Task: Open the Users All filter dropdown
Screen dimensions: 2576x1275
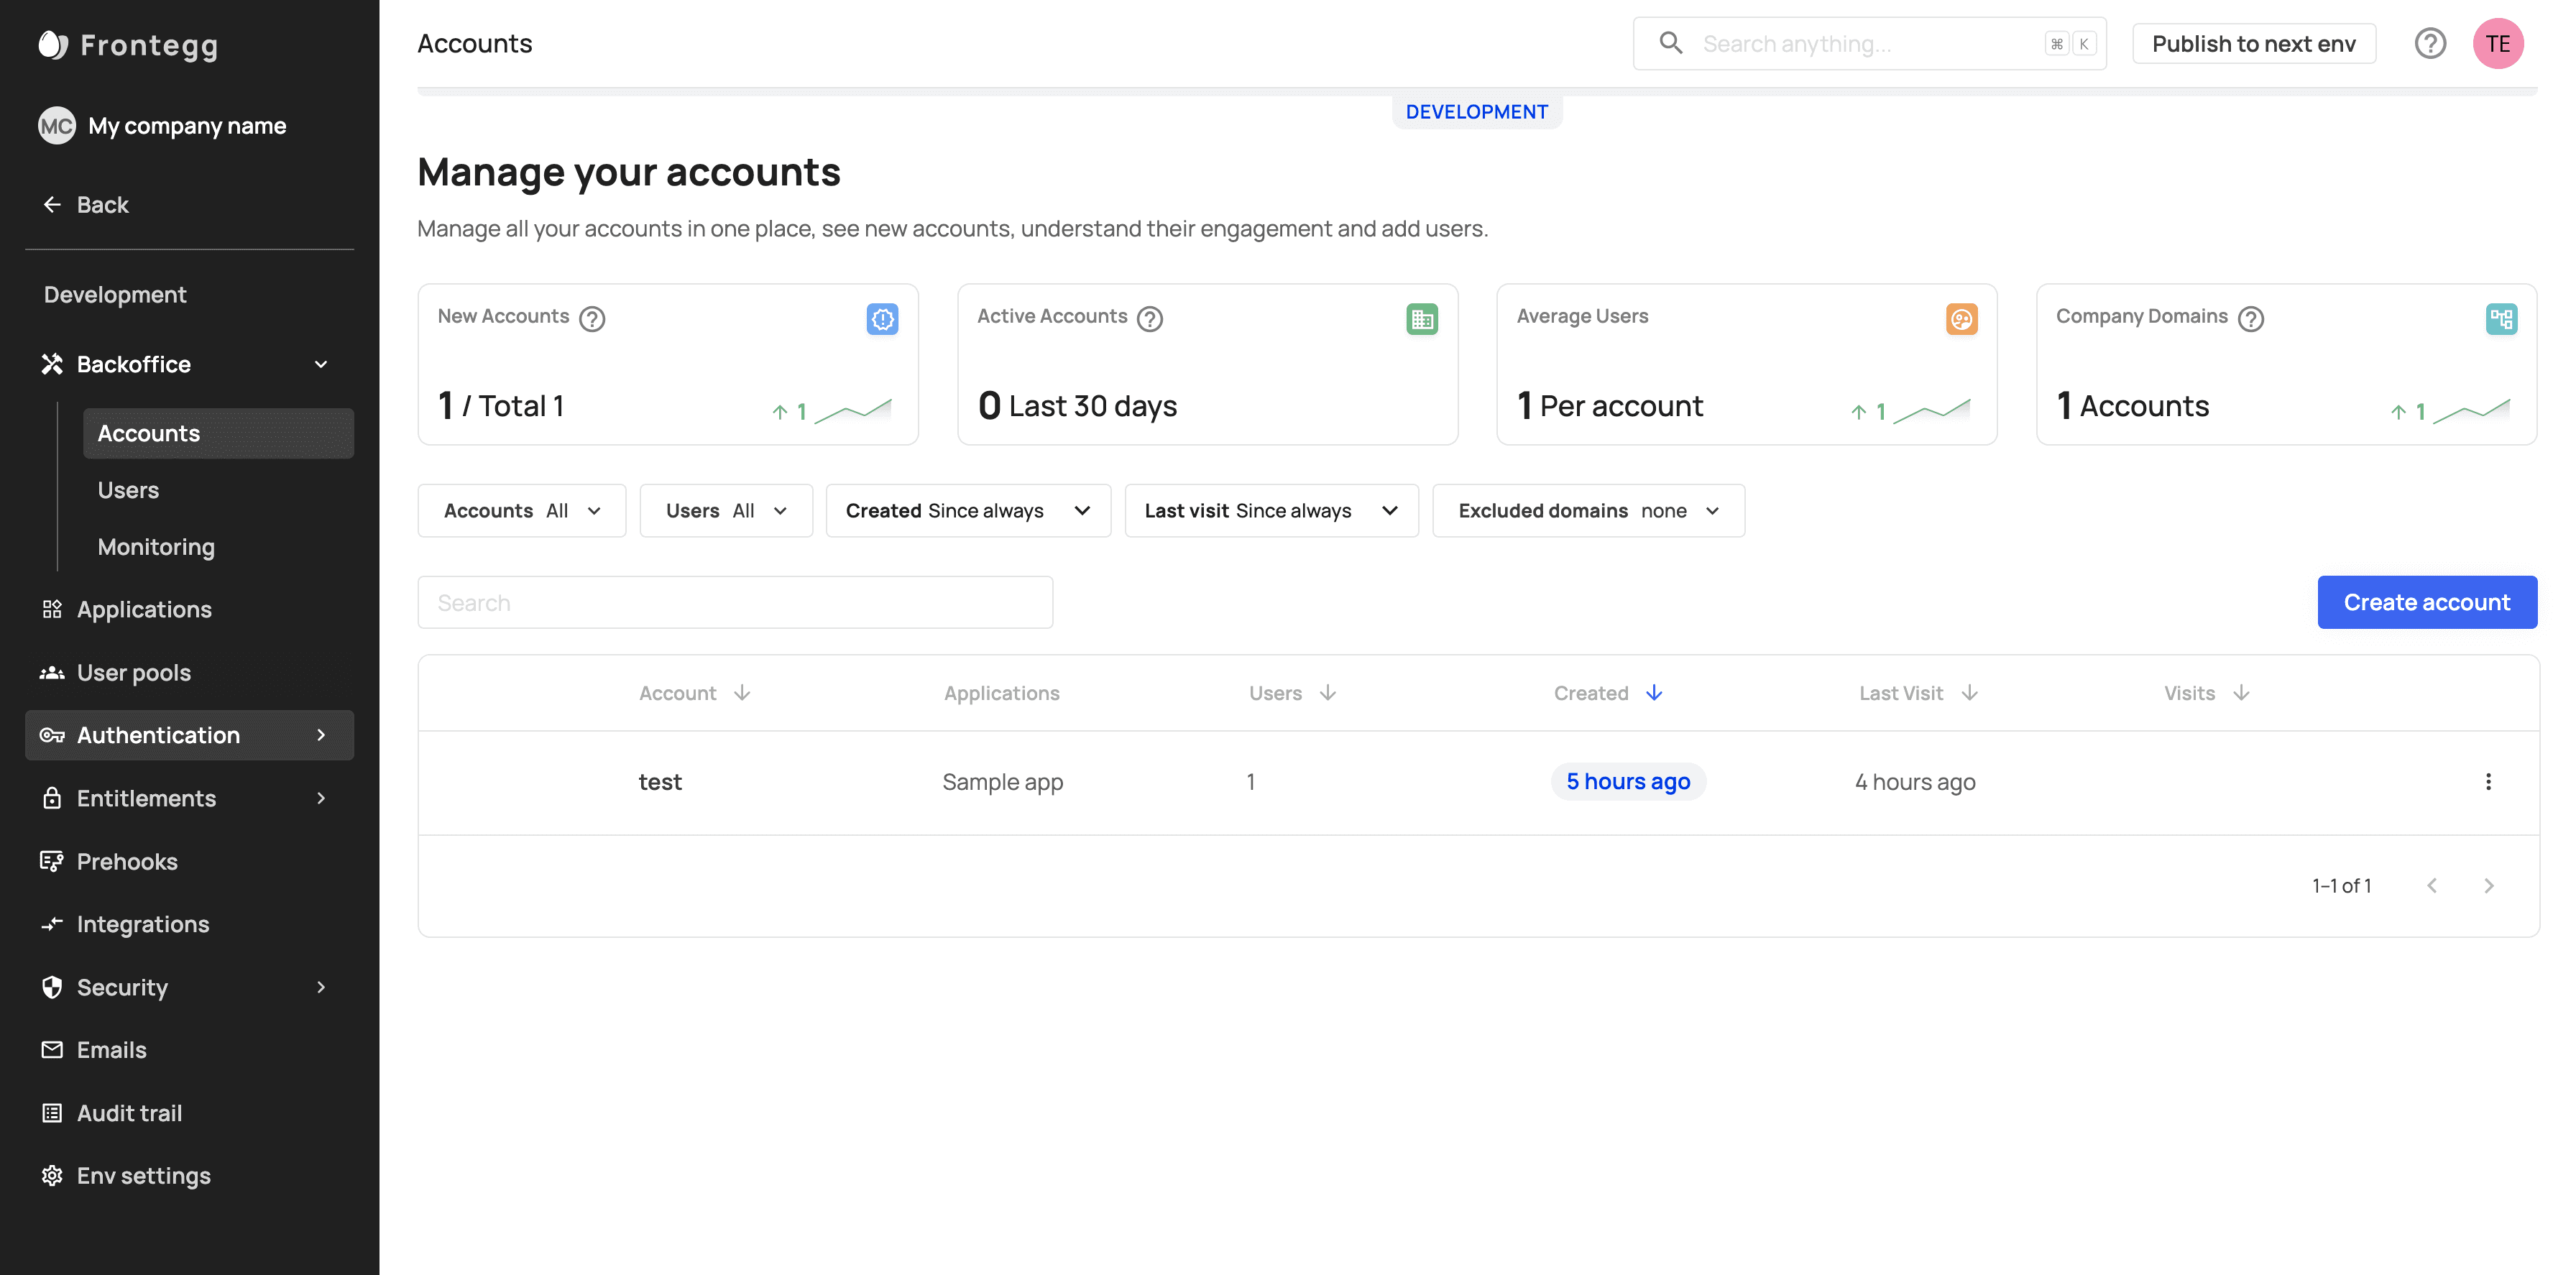Action: click(x=726, y=511)
